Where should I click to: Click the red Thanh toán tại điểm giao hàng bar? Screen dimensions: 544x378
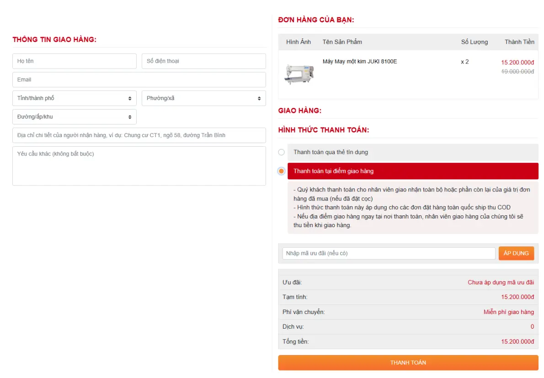point(412,171)
